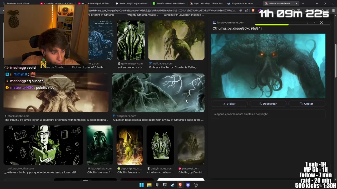Switch to Blasphemous en Steam tab
The height and width of the screenshot is (189, 337).
[x=242, y=3]
